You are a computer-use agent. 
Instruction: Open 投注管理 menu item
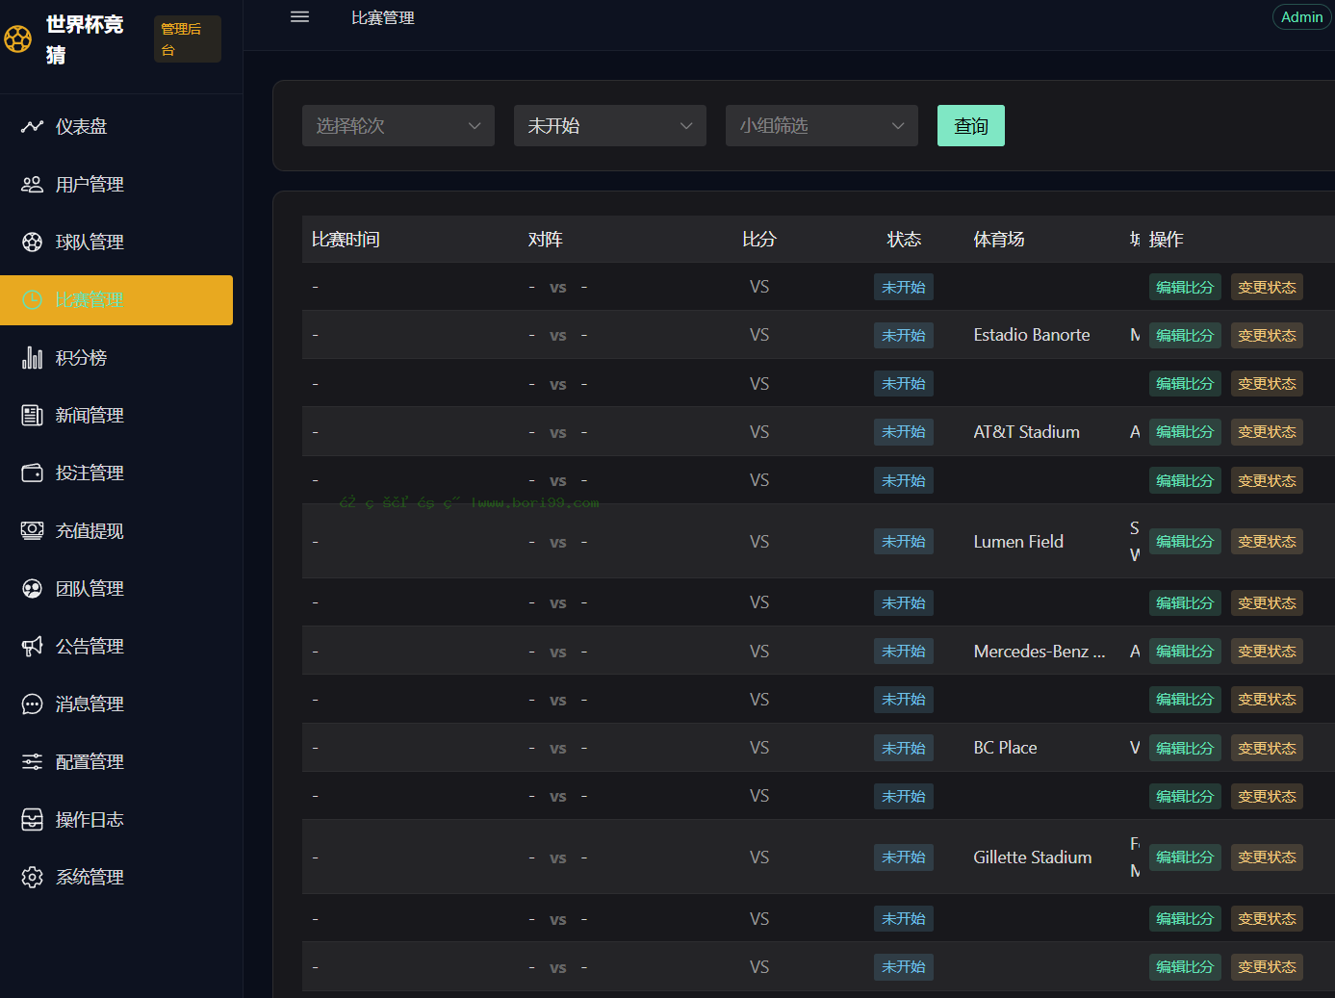pos(116,473)
